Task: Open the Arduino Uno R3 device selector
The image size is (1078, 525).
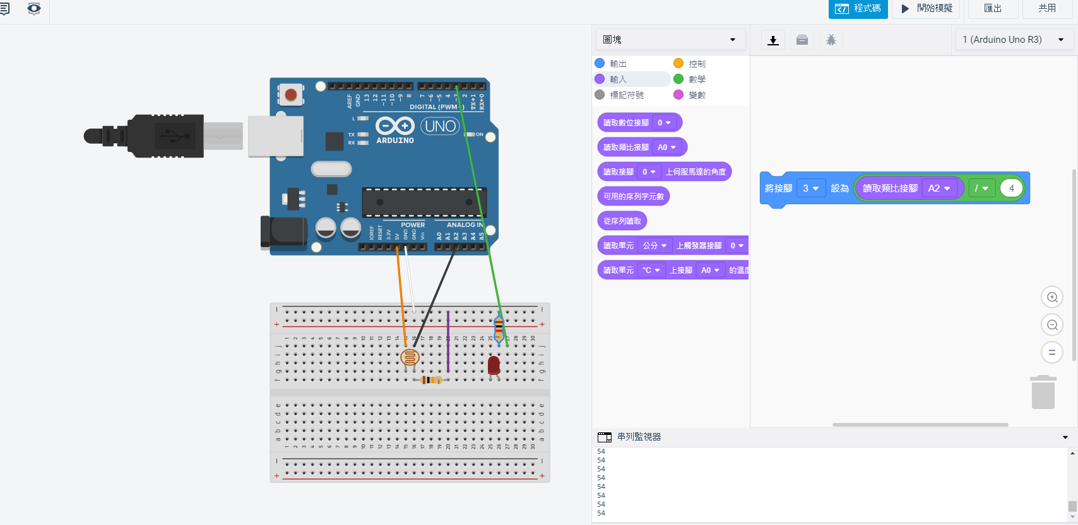Action: (1012, 40)
